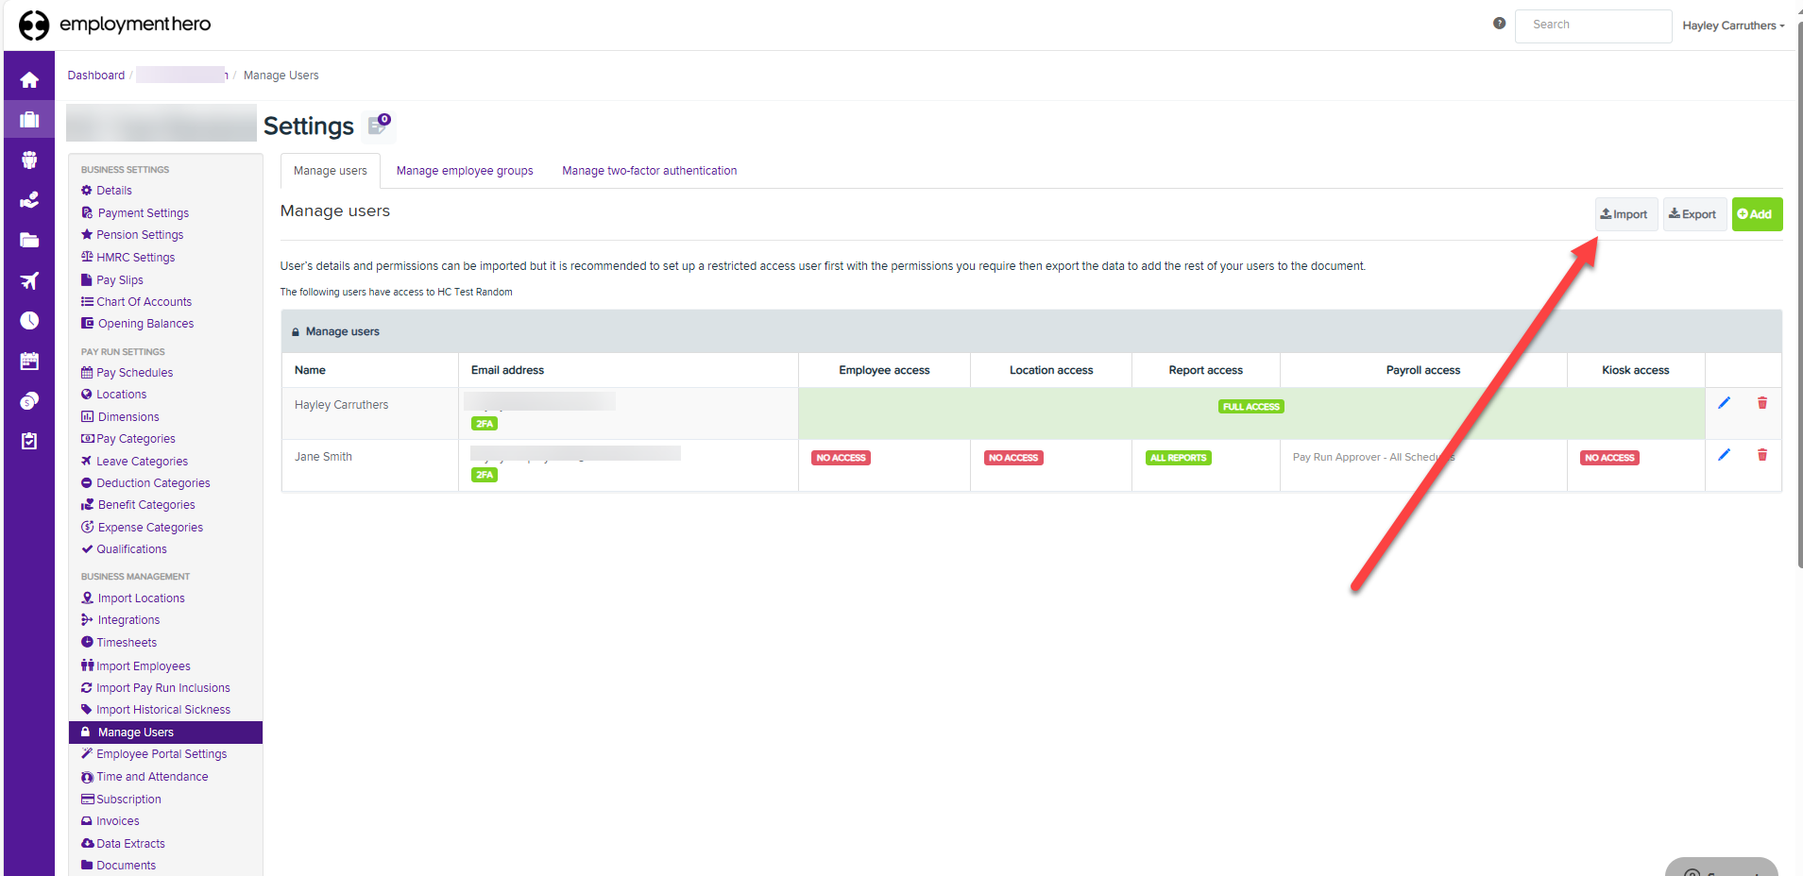Click the 2FA badge for Jane Smith
Viewport: 1803px width, 876px height.
pyautogui.click(x=485, y=475)
